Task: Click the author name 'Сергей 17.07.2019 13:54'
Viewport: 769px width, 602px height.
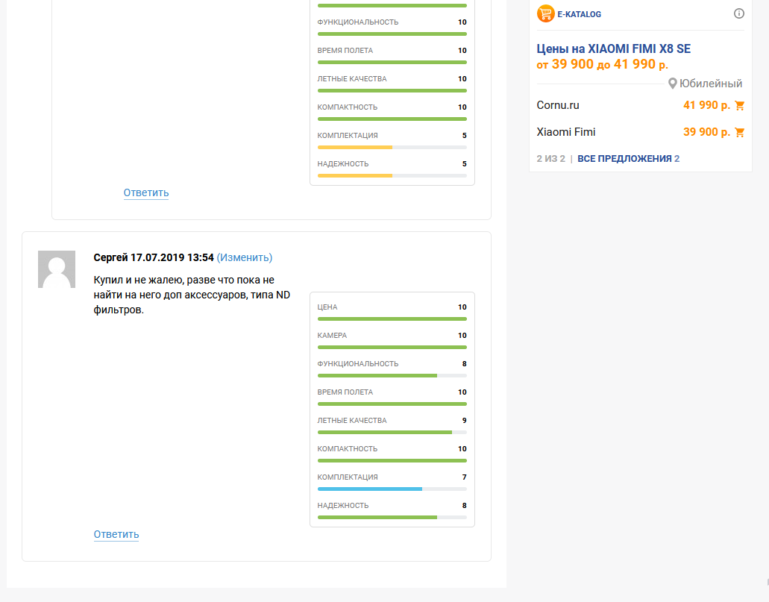Action: 154,257
